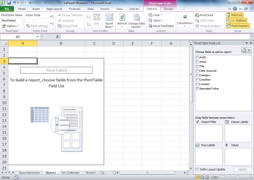Toggle the Field Headers button

238,26
